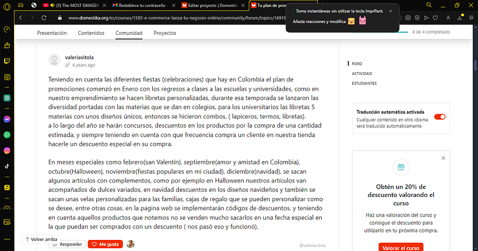This screenshot has width=478, height=251.
Task: Switch to the YouTube 'MOST DANGER' tab
Action: point(75,5)
